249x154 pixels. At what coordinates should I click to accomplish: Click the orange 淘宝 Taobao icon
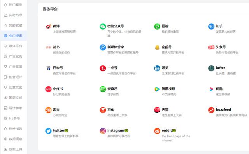tap(48, 110)
